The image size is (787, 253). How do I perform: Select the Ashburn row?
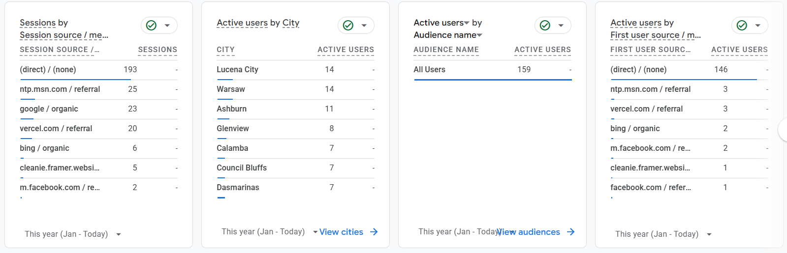[295, 109]
